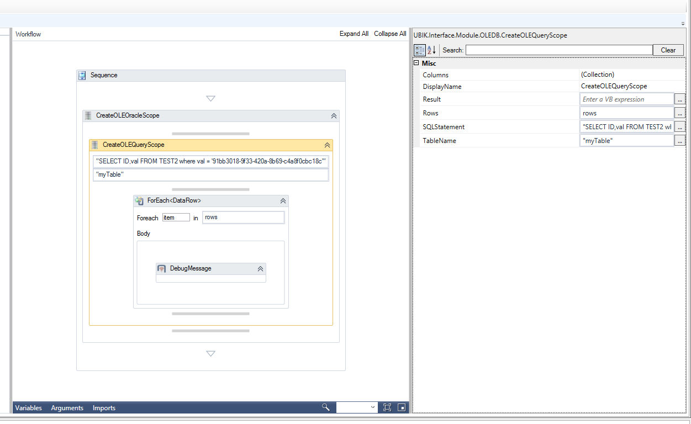Open the Variables tab
This screenshot has height=424, width=691.
(28, 408)
